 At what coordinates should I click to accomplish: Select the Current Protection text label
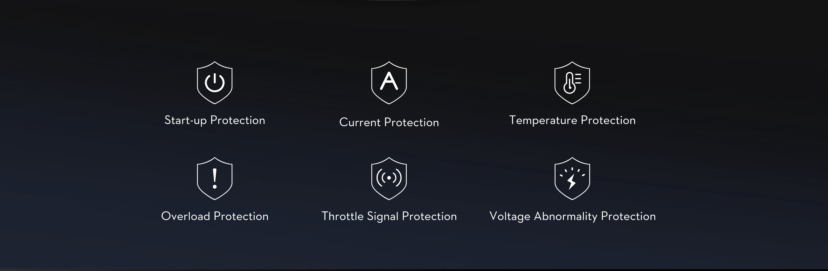389,122
